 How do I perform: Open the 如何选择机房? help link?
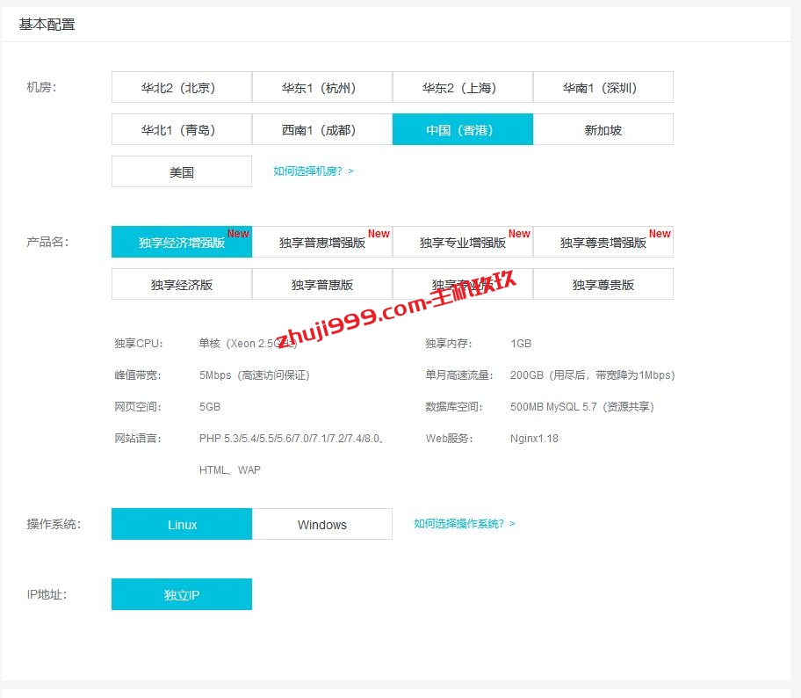pyautogui.click(x=314, y=171)
